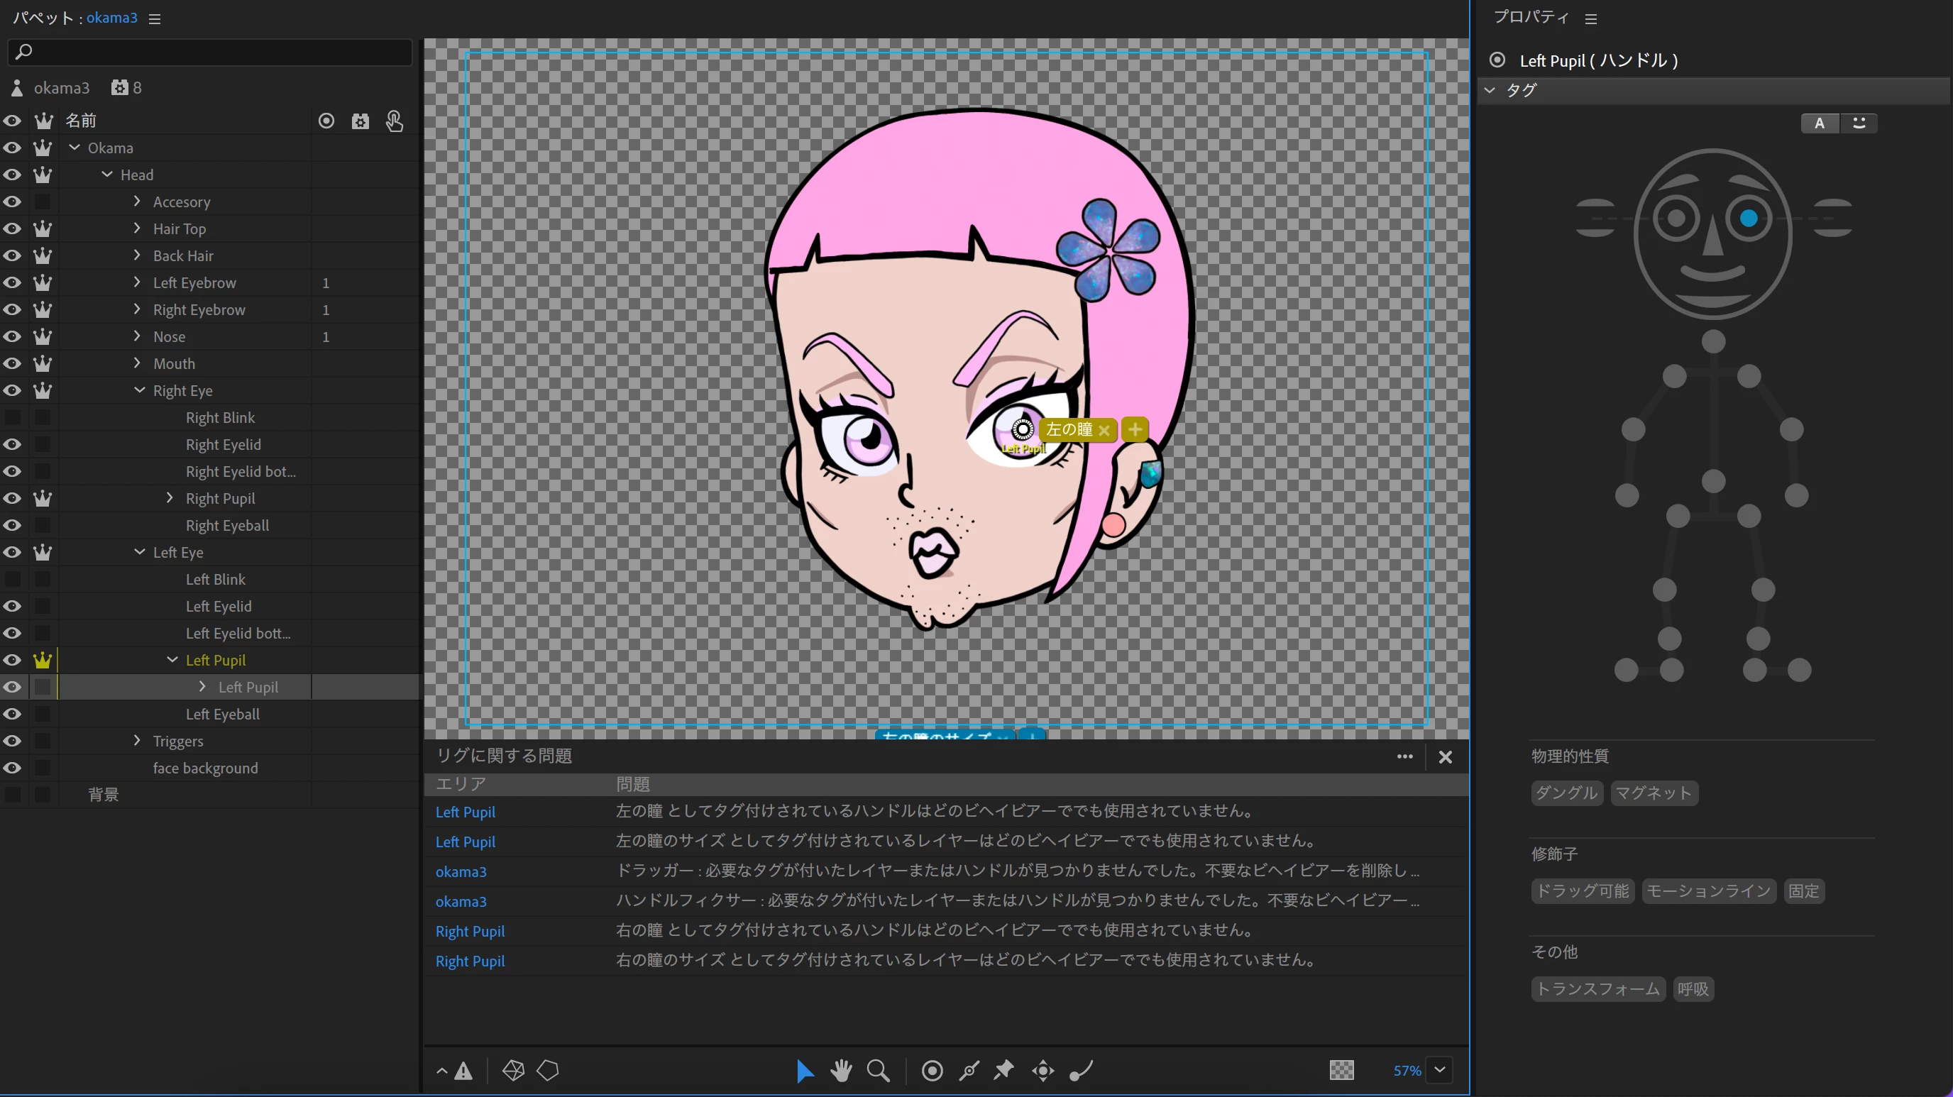
Task: Toggle transparency checkerboard background icon
Action: tap(1341, 1071)
